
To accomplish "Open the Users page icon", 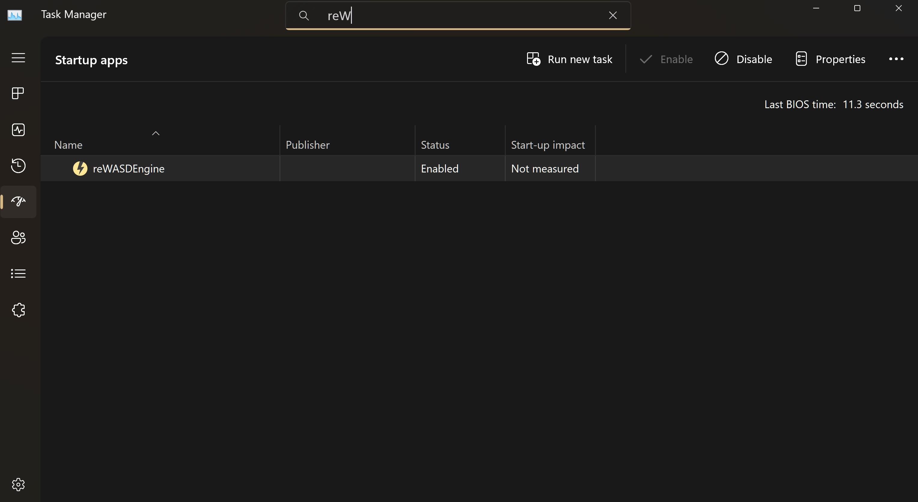I will tap(18, 238).
